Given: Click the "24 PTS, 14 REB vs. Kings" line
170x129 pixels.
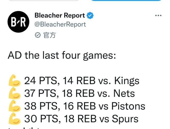Looking at the screenshot, I should 82,81.
